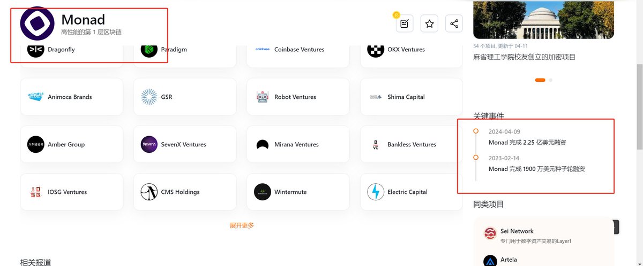
Task: Open the OKX Ventures name text
Action: click(x=406, y=50)
